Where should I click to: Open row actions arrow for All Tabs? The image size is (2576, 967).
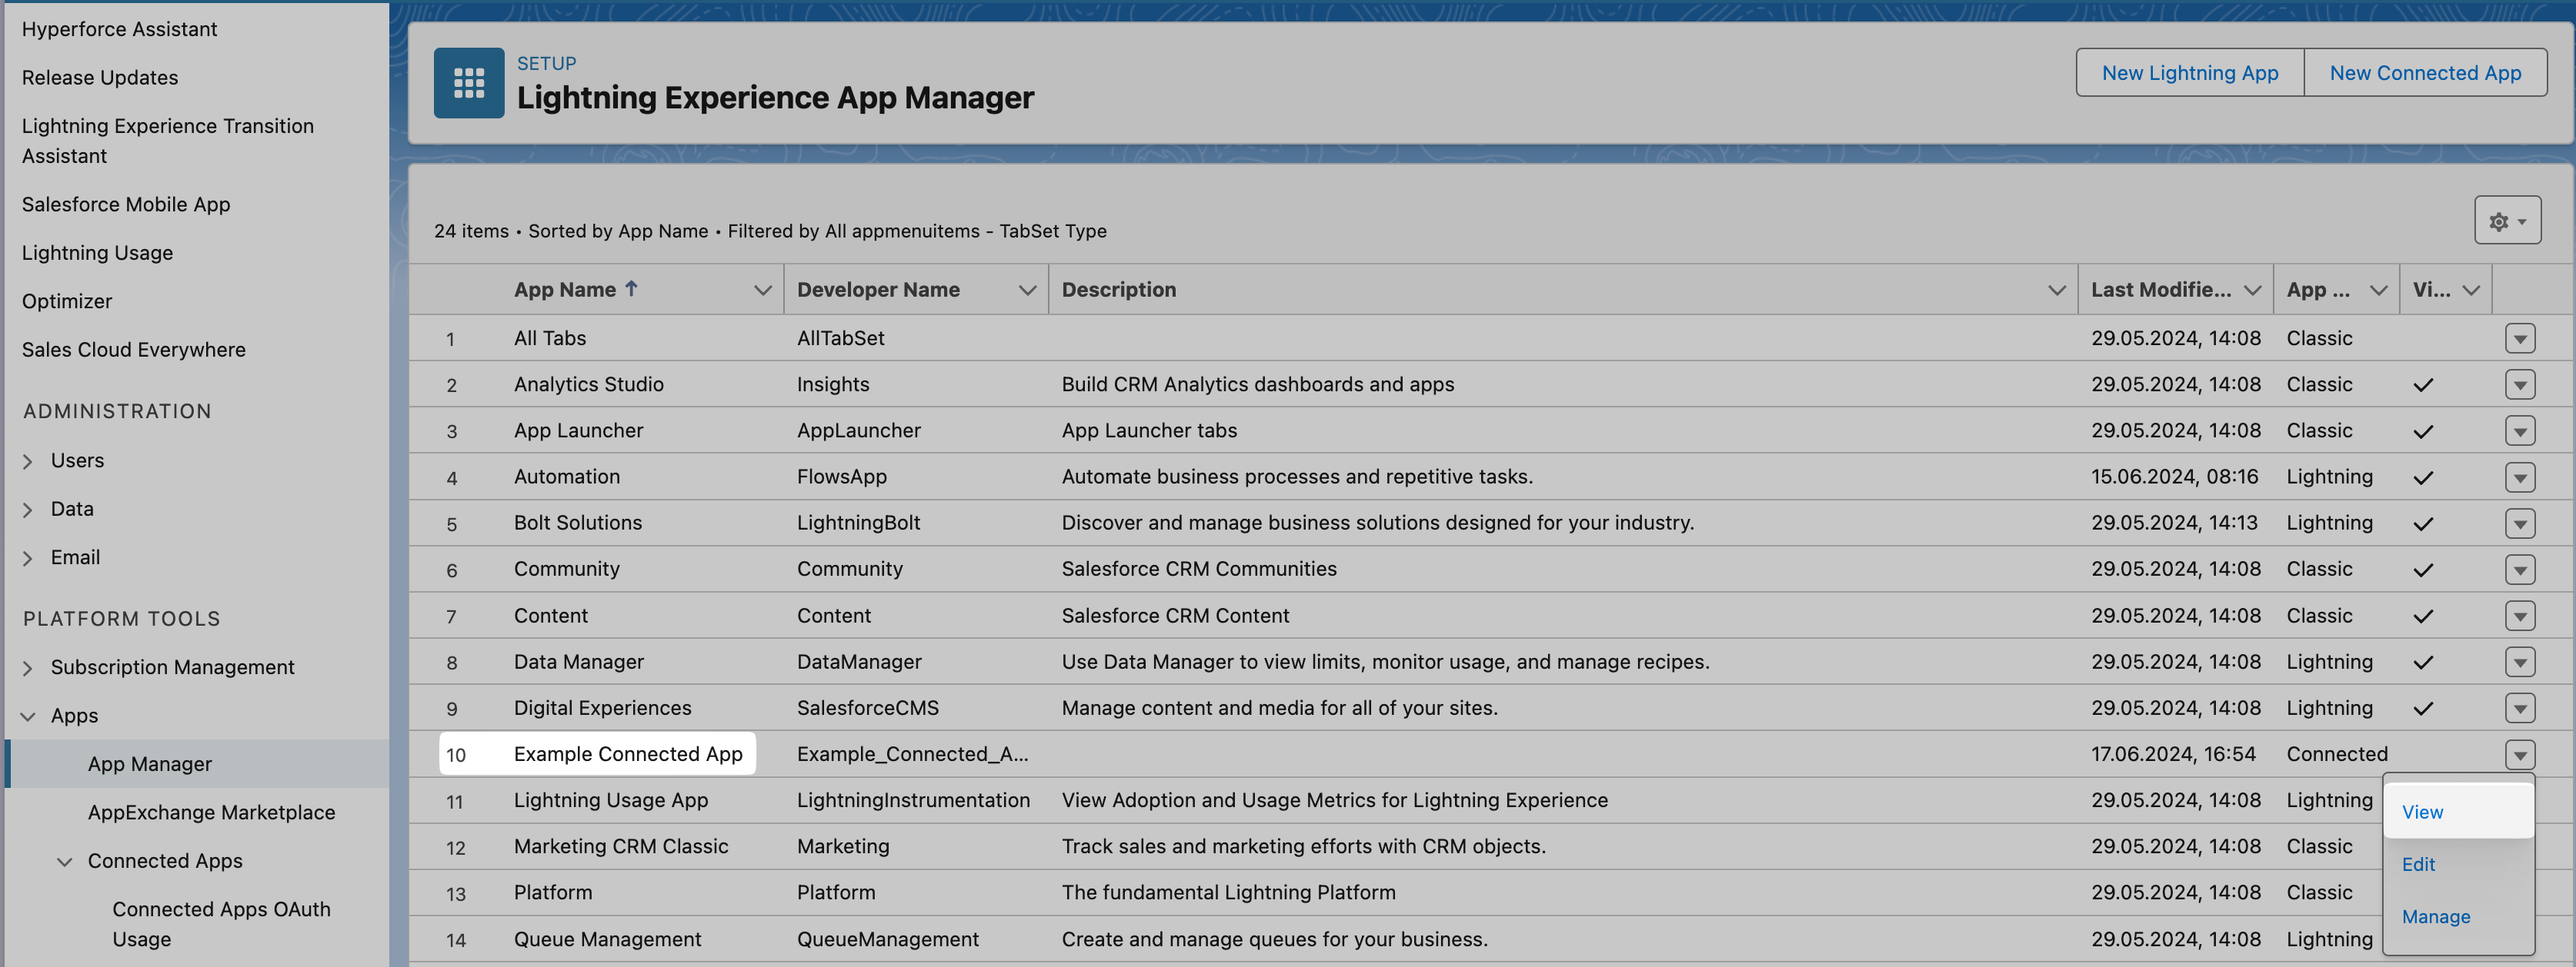point(2519,339)
